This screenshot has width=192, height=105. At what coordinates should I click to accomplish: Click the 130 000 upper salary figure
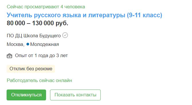pyautogui.click(x=43, y=23)
